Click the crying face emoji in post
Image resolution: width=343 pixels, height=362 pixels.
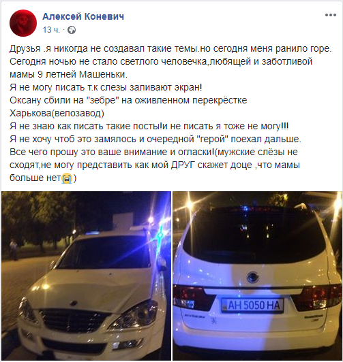pyautogui.click(x=67, y=179)
